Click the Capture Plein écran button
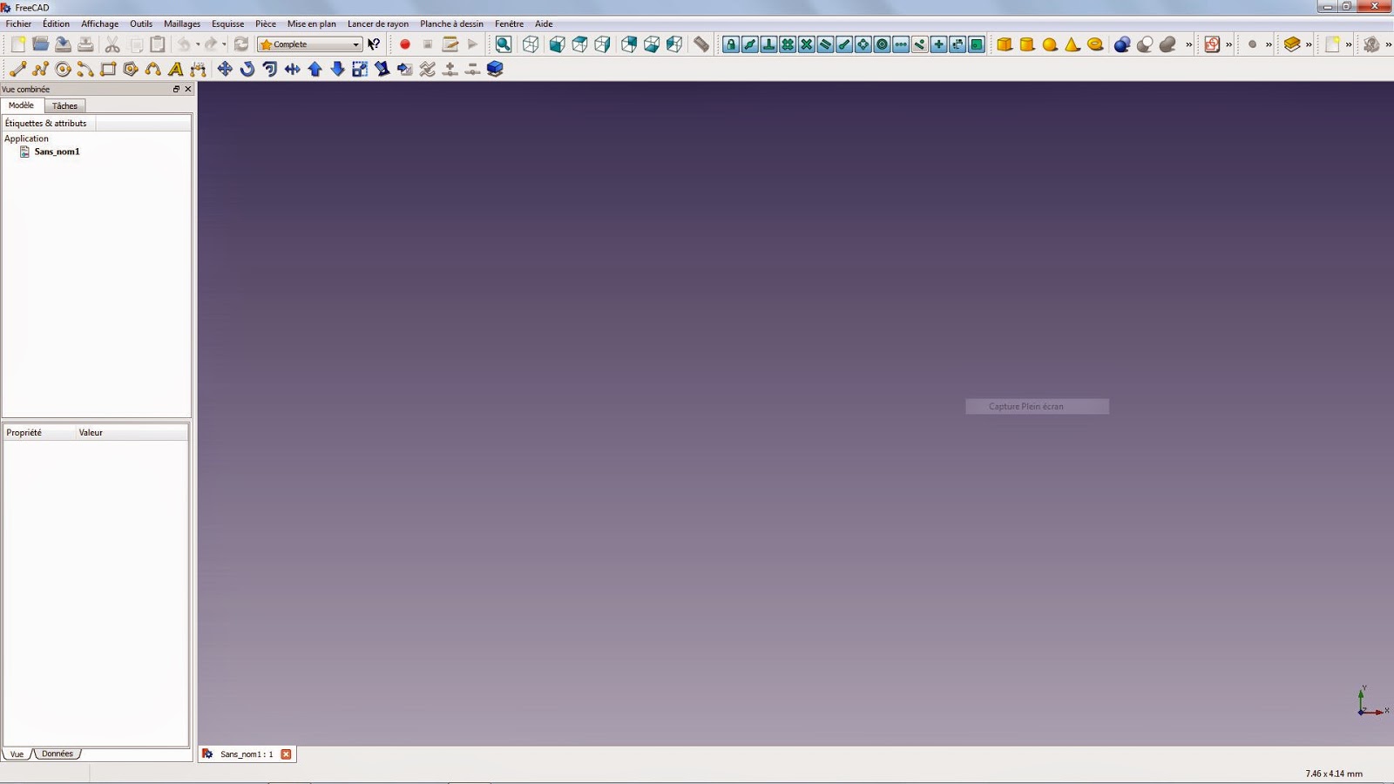This screenshot has width=1394, height=784. [x=1037, y=406]
